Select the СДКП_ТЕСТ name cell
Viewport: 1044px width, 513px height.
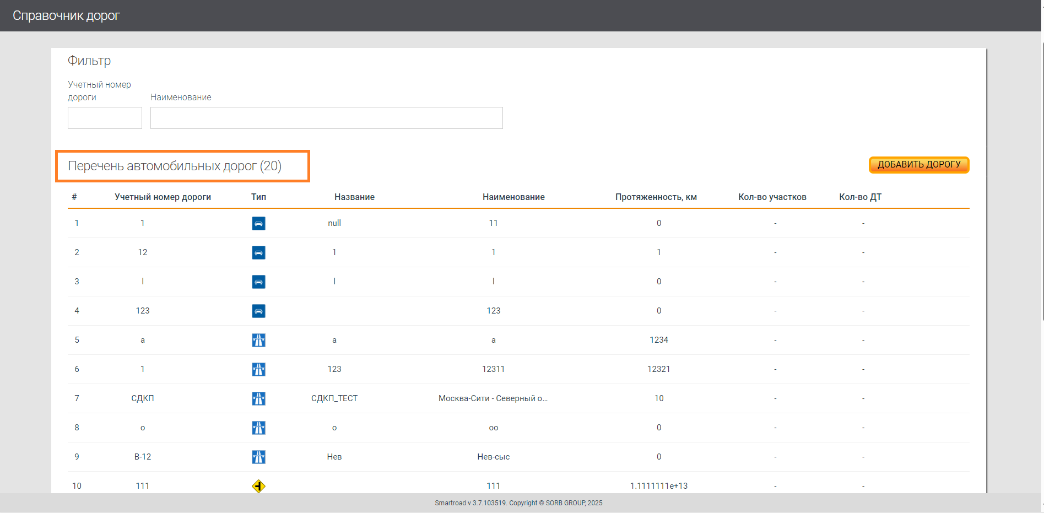click(x=334, y=398)
